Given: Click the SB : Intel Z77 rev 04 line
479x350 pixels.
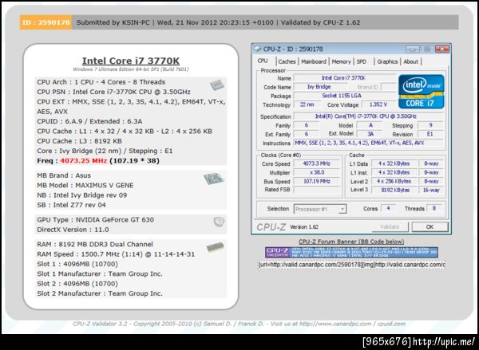Looking at the screenshot, I should tap(72, 205).
